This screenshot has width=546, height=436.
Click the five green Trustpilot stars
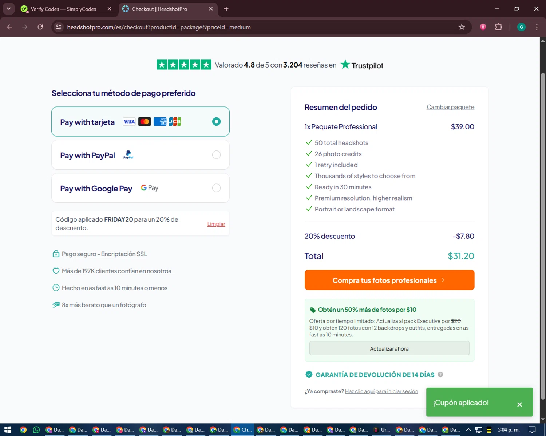point(184,65)
